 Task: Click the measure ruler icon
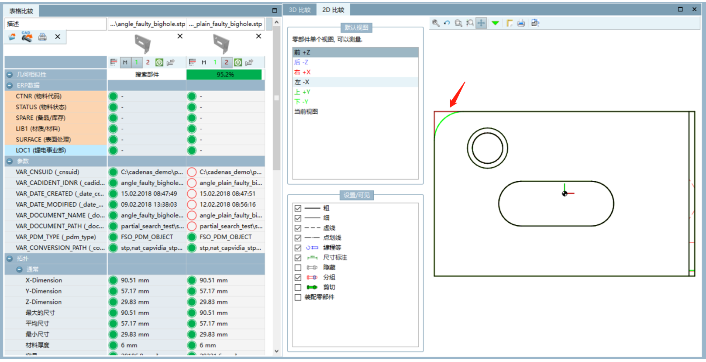(510, 23)
